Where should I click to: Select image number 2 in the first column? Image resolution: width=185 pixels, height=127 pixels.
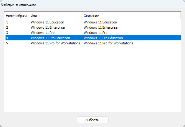(7, 27)
